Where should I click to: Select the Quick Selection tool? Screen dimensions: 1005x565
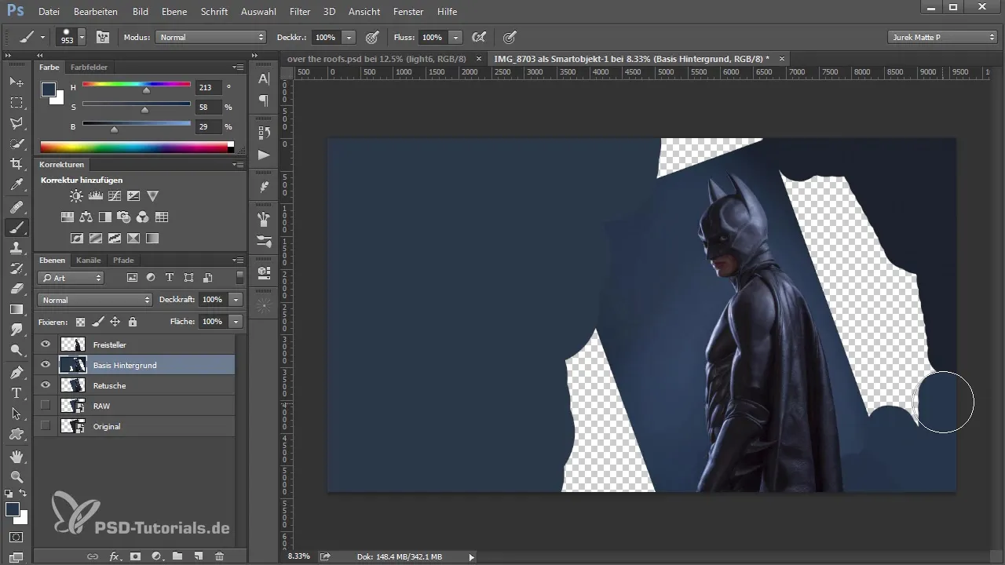pos(16,144)
